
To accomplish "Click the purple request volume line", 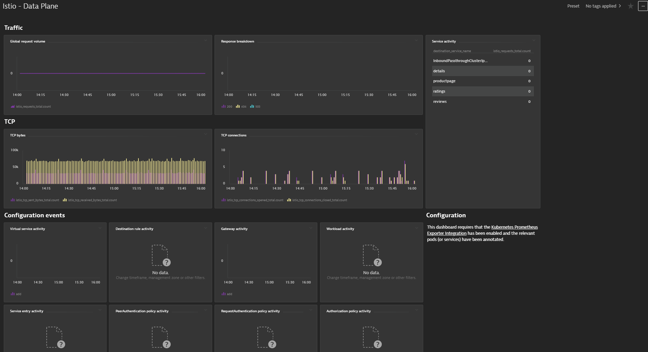I will tap(112, 73).
